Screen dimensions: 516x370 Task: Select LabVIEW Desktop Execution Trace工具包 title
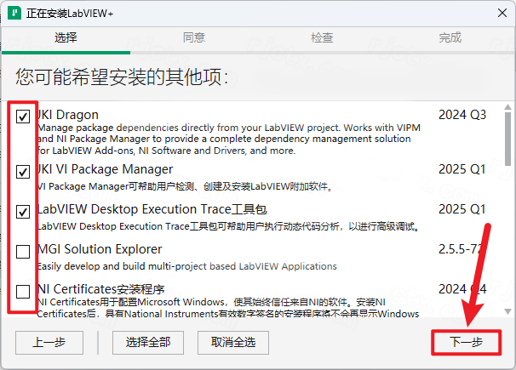[152, 209]
